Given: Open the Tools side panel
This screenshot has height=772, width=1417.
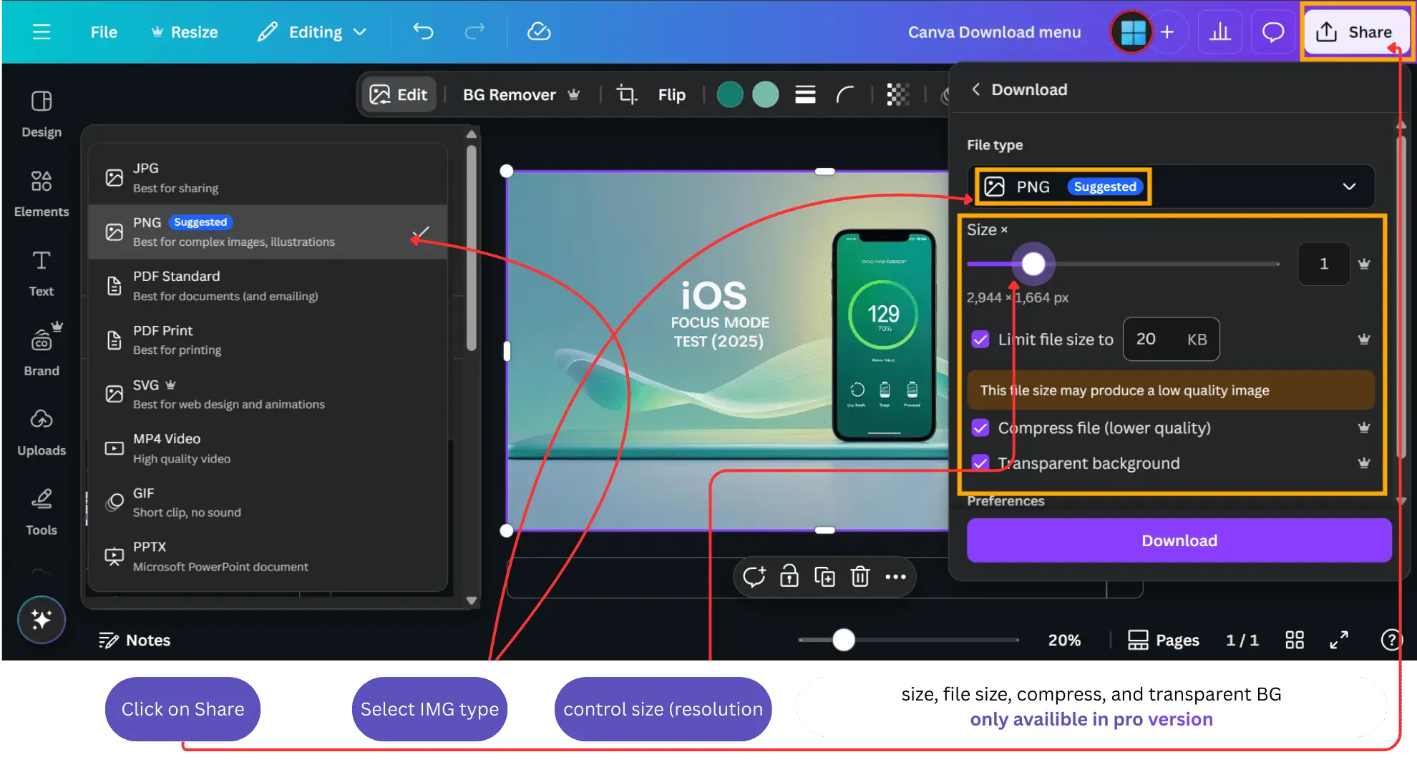Looking at the screenshot, I should [x=42, y=512].
